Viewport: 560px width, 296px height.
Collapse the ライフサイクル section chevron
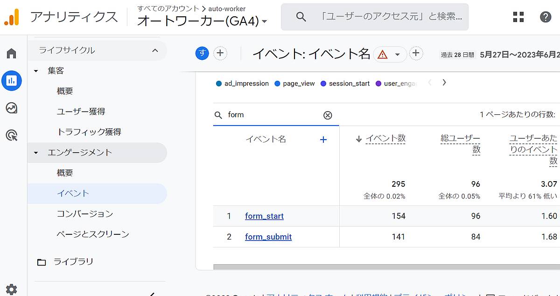tap(154, 50)
